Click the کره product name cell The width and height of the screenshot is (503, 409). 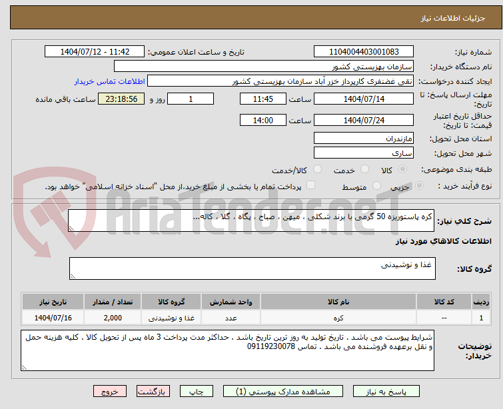pos(338,318)
